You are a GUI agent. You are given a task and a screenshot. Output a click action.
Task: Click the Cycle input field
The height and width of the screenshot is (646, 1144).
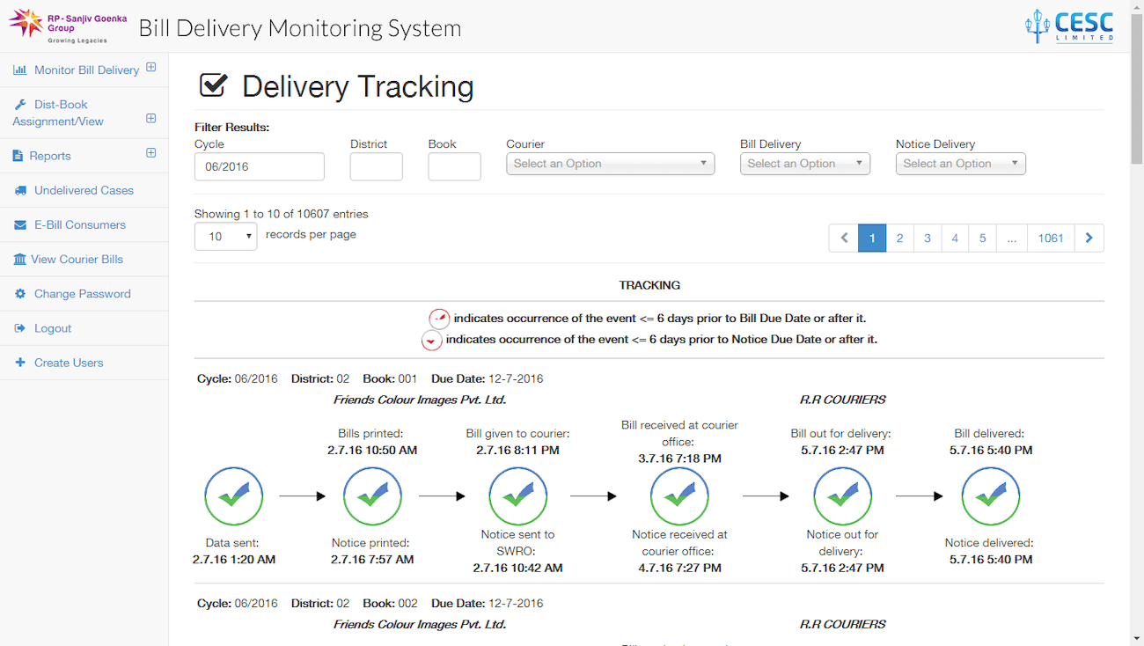point(259,166)
